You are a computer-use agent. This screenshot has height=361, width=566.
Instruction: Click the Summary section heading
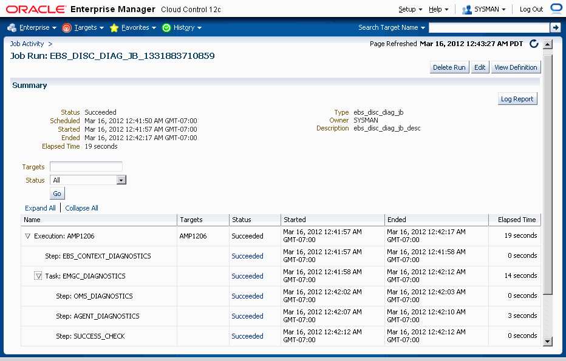click(x=30, y=86)
